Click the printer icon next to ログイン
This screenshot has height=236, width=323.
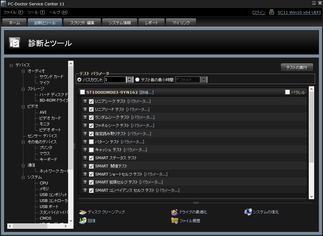coord(272,12)
